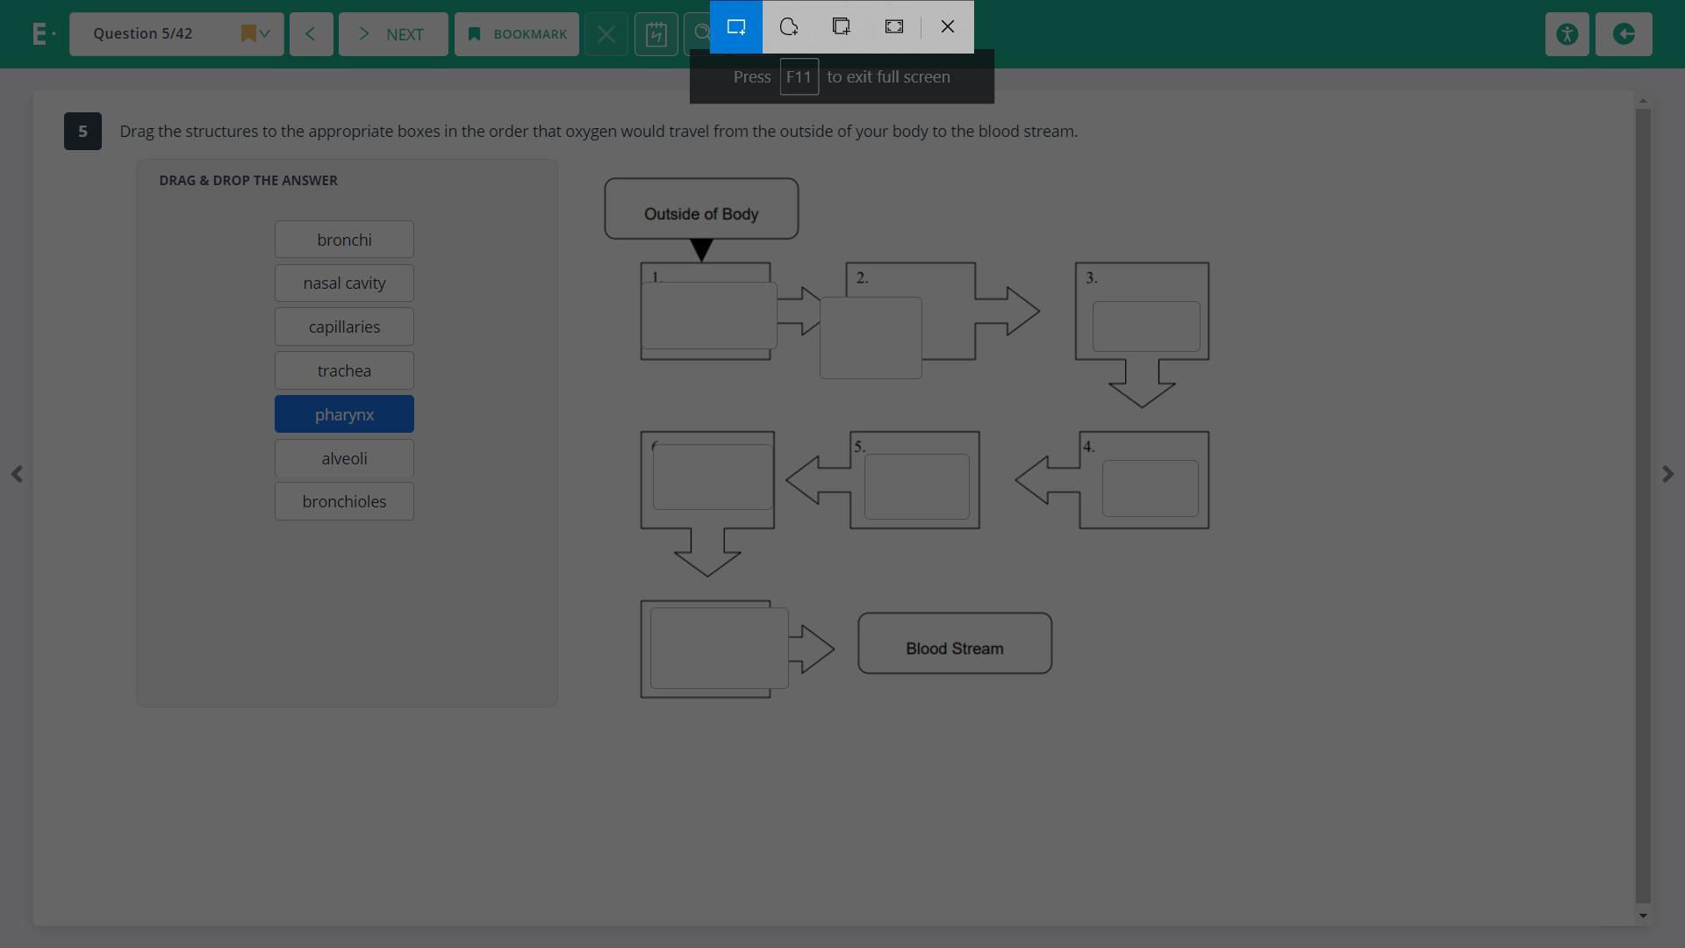Close the snipping toolbar
This screenshot has width=1685, height=948.
click(948, 27)
